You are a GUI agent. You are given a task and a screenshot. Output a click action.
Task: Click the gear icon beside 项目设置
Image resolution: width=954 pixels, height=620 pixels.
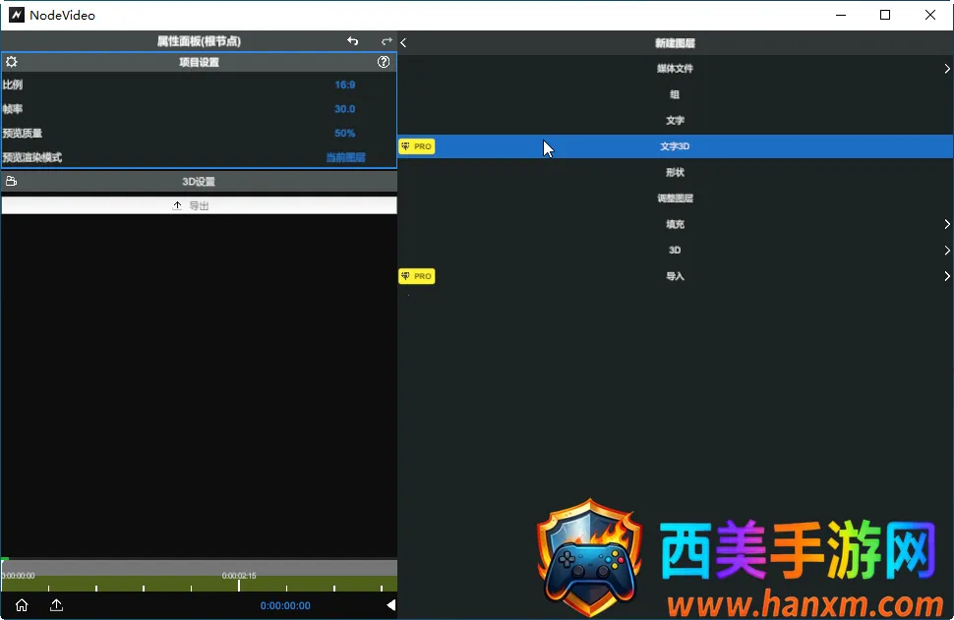12,62
